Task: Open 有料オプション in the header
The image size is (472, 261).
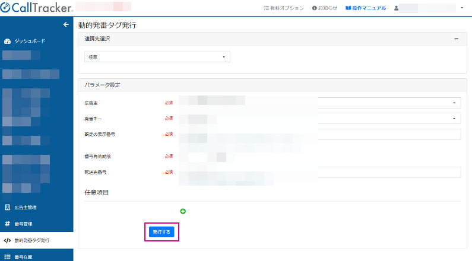Action: click(287, 8)
